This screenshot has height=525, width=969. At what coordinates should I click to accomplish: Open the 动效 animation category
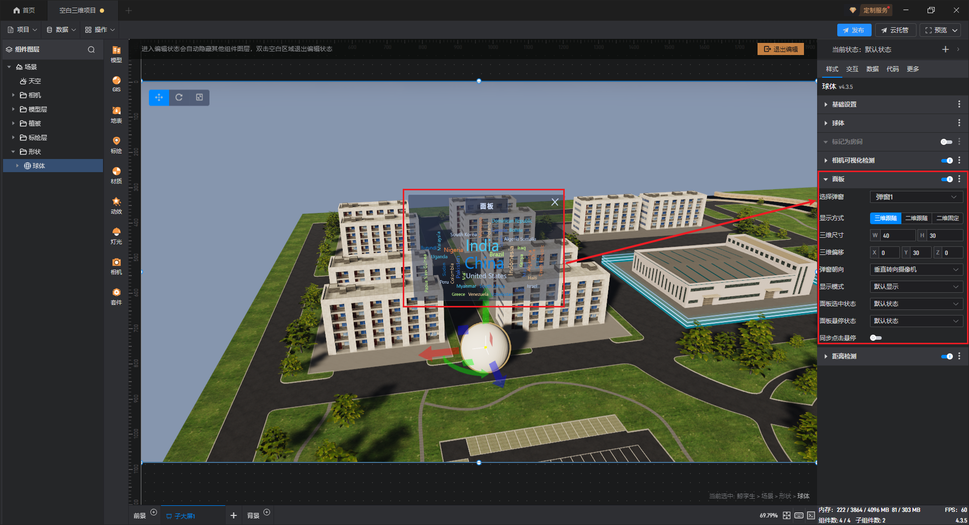pos(116,205)
